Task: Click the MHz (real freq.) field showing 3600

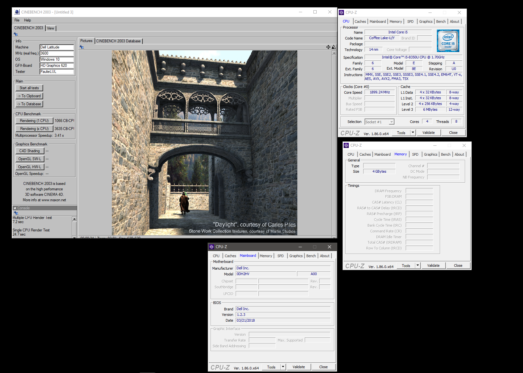Action: pos(57,53)
